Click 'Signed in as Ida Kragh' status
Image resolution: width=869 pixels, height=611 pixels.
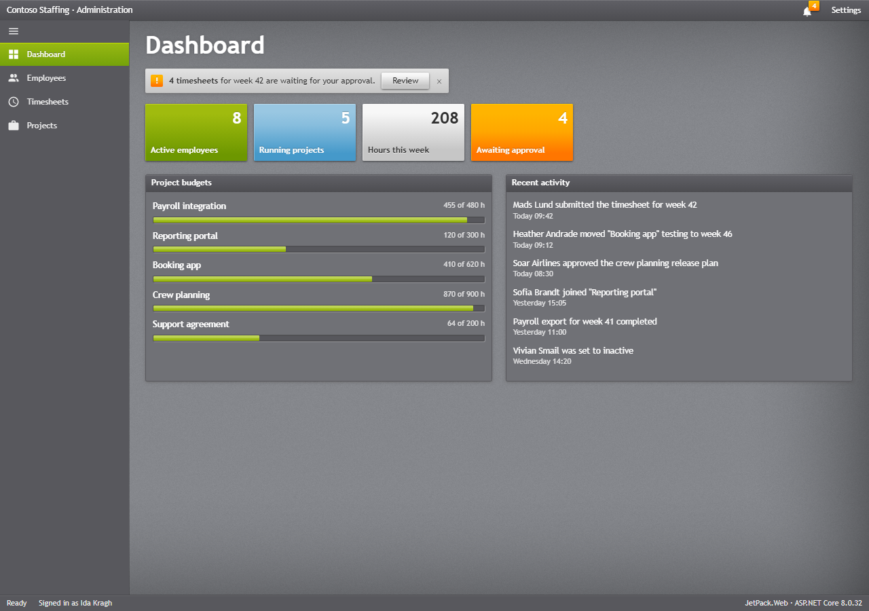click(x=75, y=603)
